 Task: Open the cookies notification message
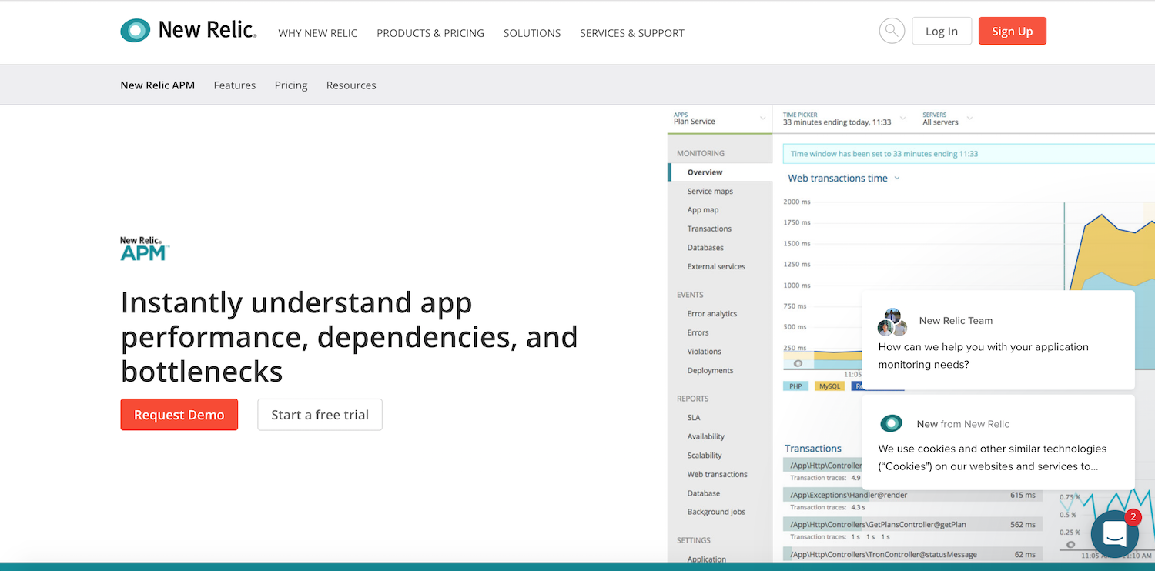click(998, 442)
